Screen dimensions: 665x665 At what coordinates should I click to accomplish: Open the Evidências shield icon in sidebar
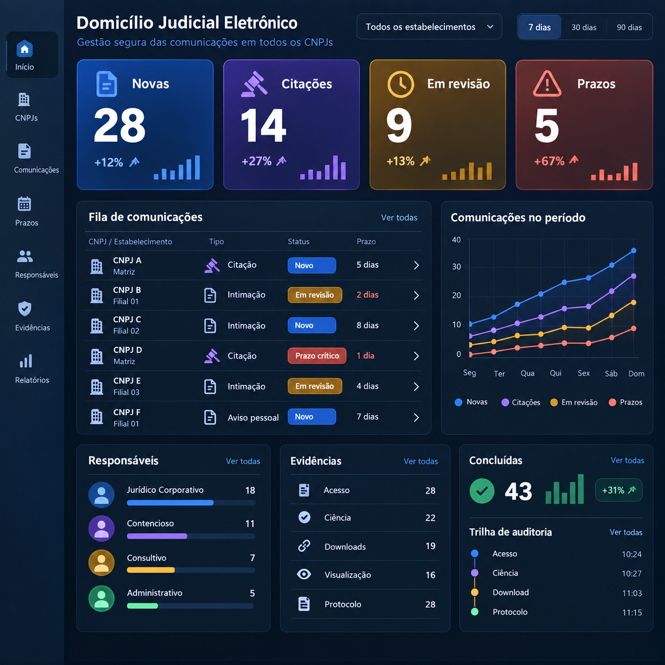(x=24, y=309)
